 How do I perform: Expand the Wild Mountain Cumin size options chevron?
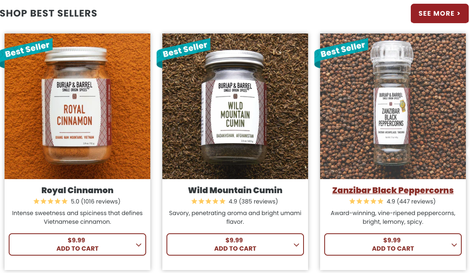(296, 245)
